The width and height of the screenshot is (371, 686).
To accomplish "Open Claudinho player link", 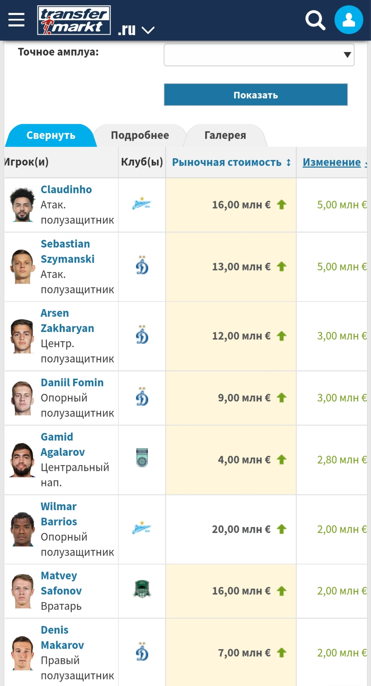I will coord(66,190).
